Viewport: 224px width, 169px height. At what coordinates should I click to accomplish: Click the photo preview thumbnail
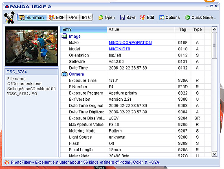31,46
